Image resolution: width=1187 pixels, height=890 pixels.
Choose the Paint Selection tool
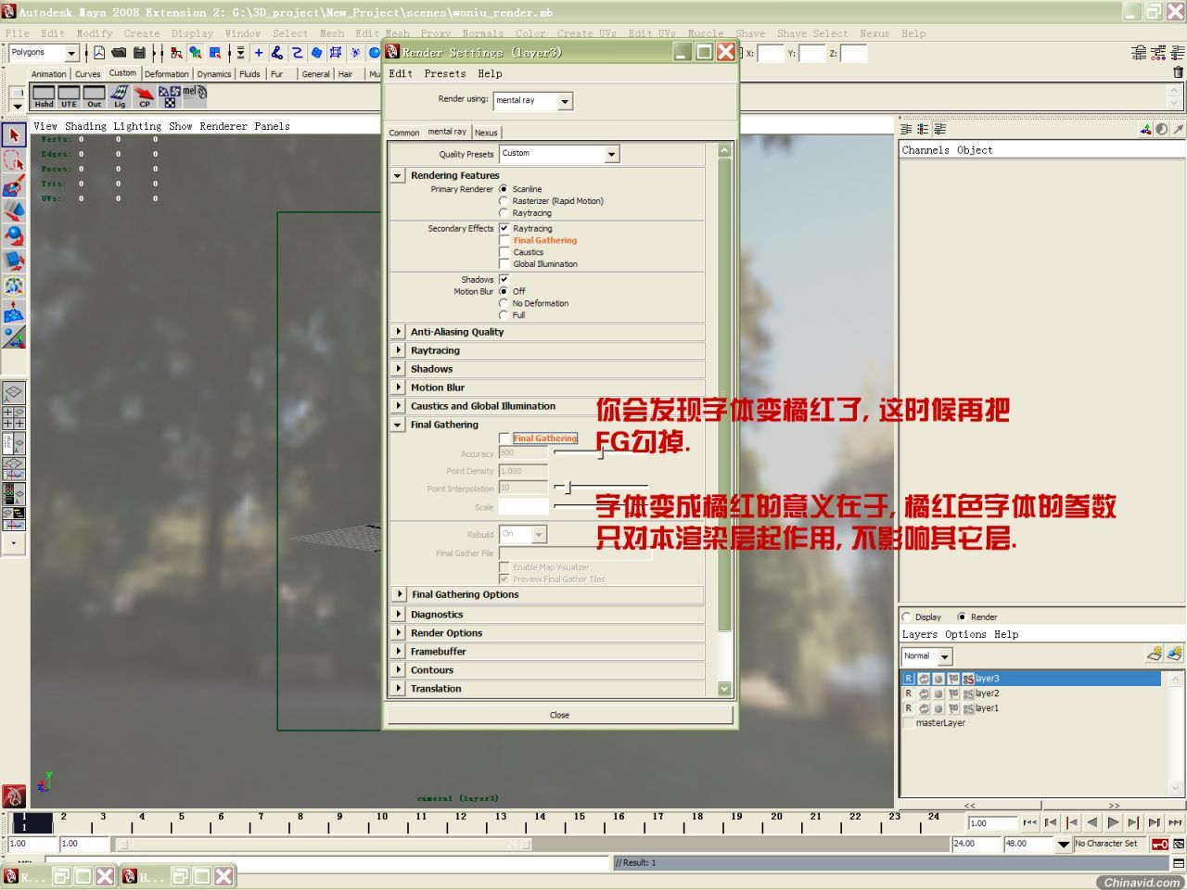tap(13, 185)
